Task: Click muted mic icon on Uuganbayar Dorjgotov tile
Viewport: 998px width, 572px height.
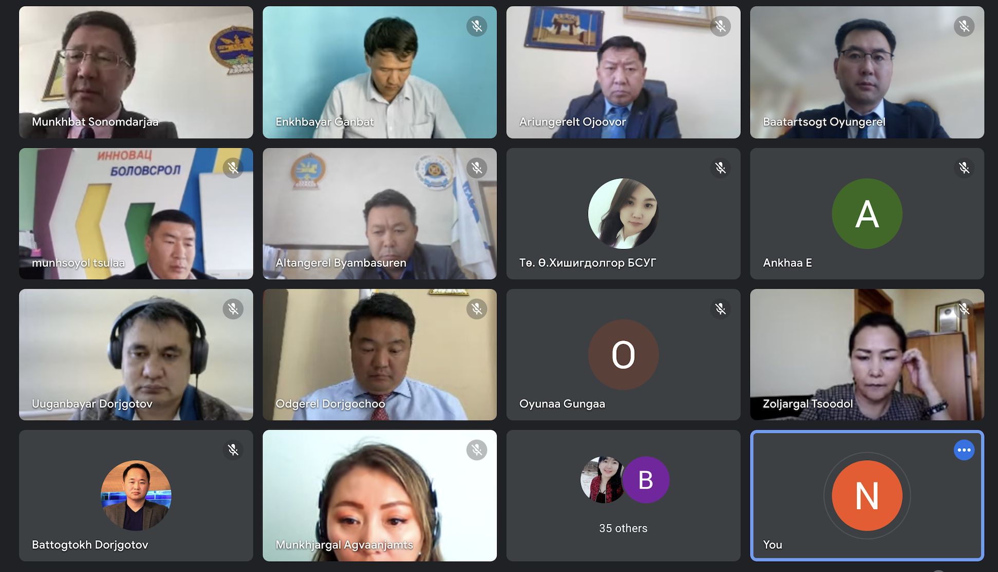Action: pos(233,309)
